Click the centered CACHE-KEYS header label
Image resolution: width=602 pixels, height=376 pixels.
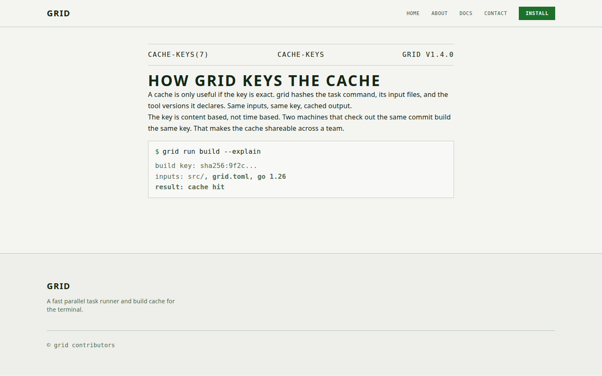click(301, 55)
